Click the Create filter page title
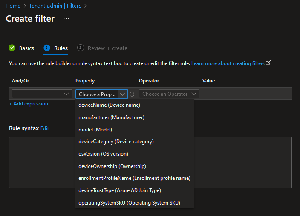The image size is (300, 216). tap(30, 19)
